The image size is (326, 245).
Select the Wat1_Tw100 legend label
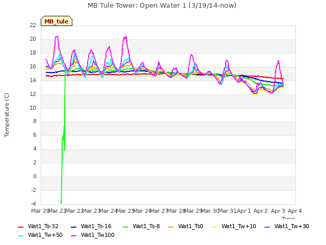click(98, 235)
